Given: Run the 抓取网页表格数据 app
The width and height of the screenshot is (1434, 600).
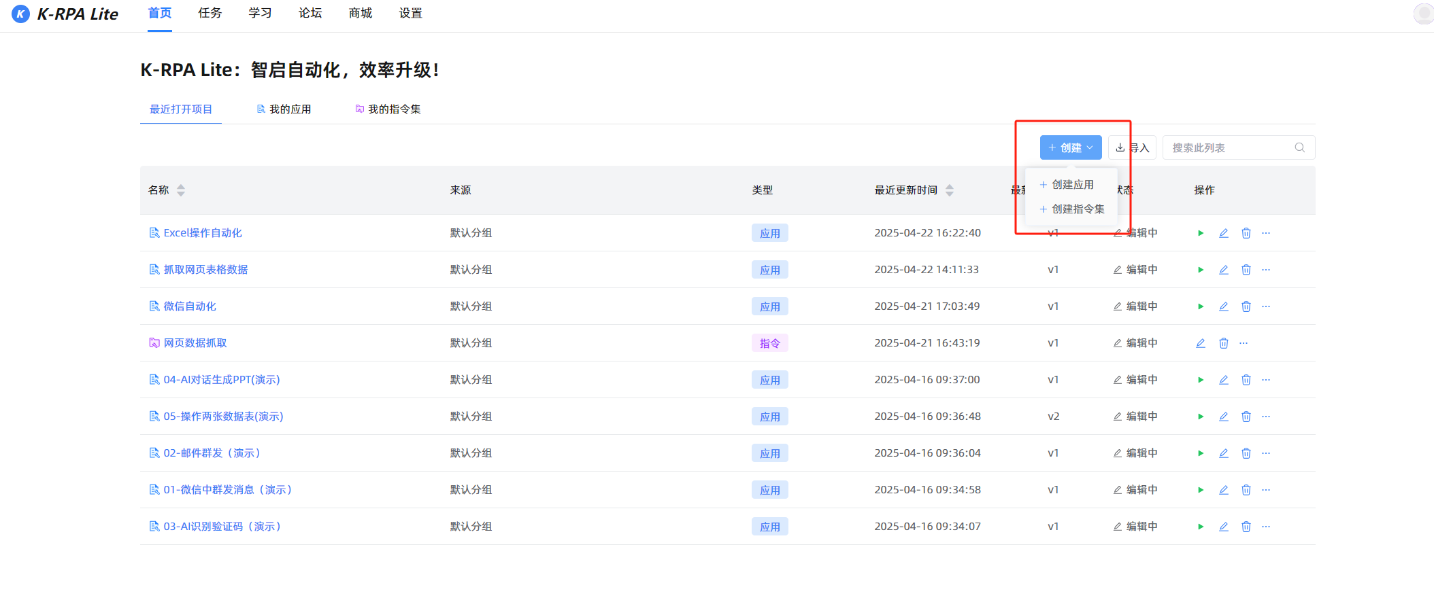Looking at the screenshot, I should [1201, 270].
